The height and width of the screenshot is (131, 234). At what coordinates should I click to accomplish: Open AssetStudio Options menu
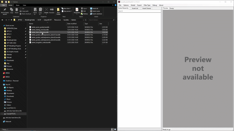126,5
